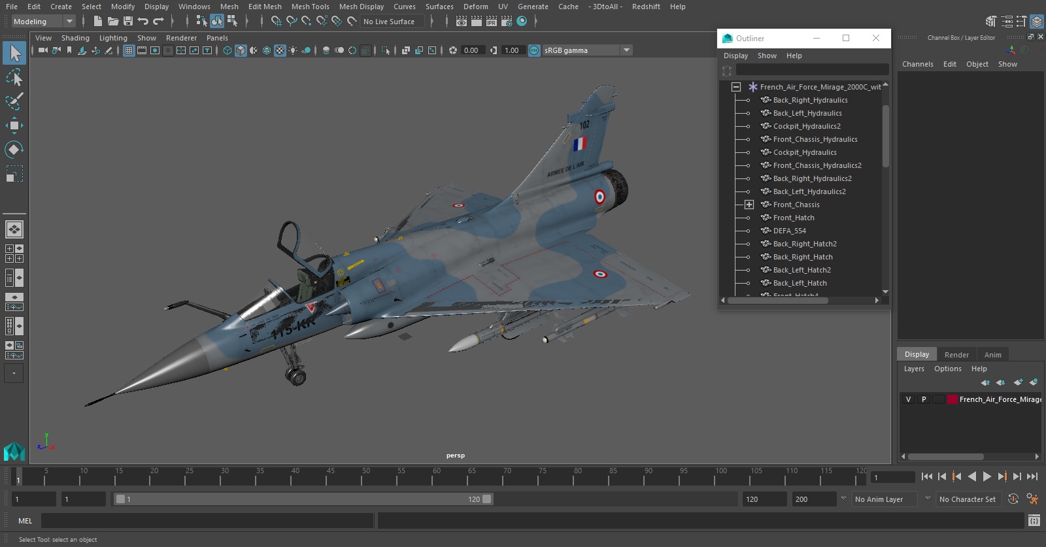Switch to the Anim layer tab

[992, 355]
